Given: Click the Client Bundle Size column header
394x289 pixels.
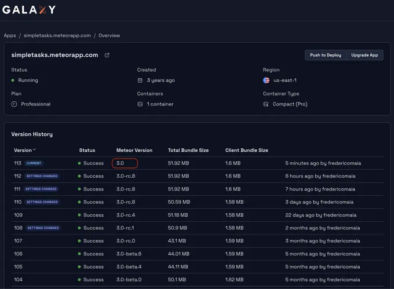Looking at the screenshot, I should tap(246, 150).
